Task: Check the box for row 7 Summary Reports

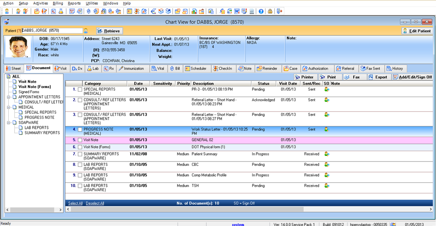Action: (x=80, y=154)
